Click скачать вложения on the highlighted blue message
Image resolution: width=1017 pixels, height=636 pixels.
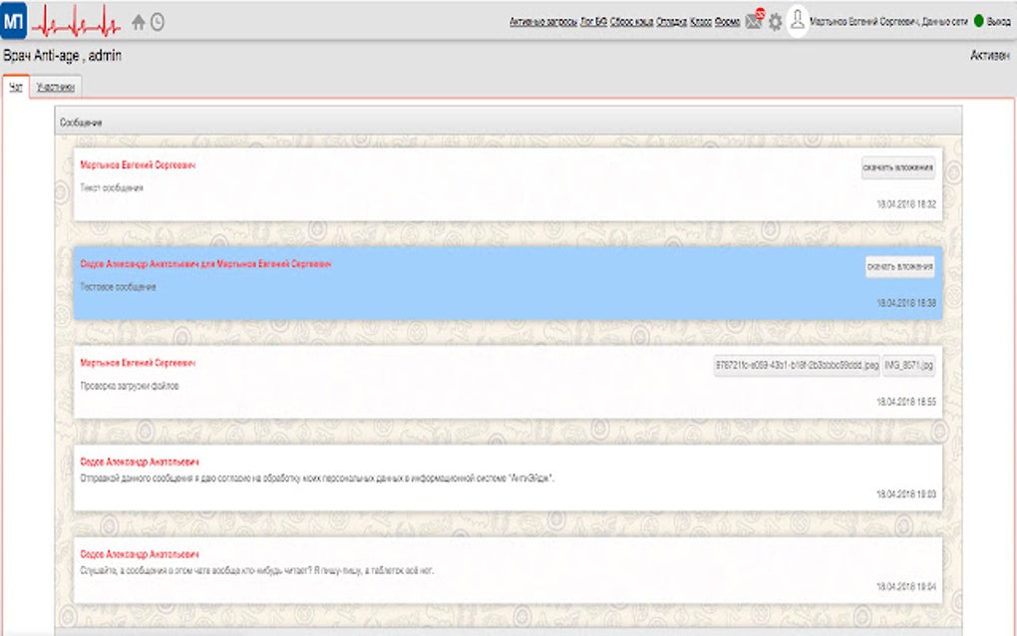click(900, 267)
